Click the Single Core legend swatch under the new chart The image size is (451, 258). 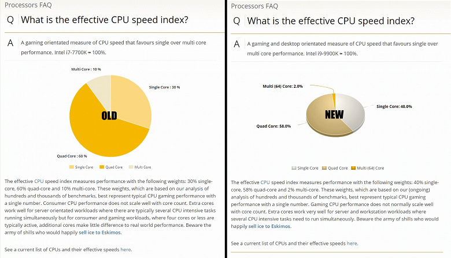click(x=294, y=168)
